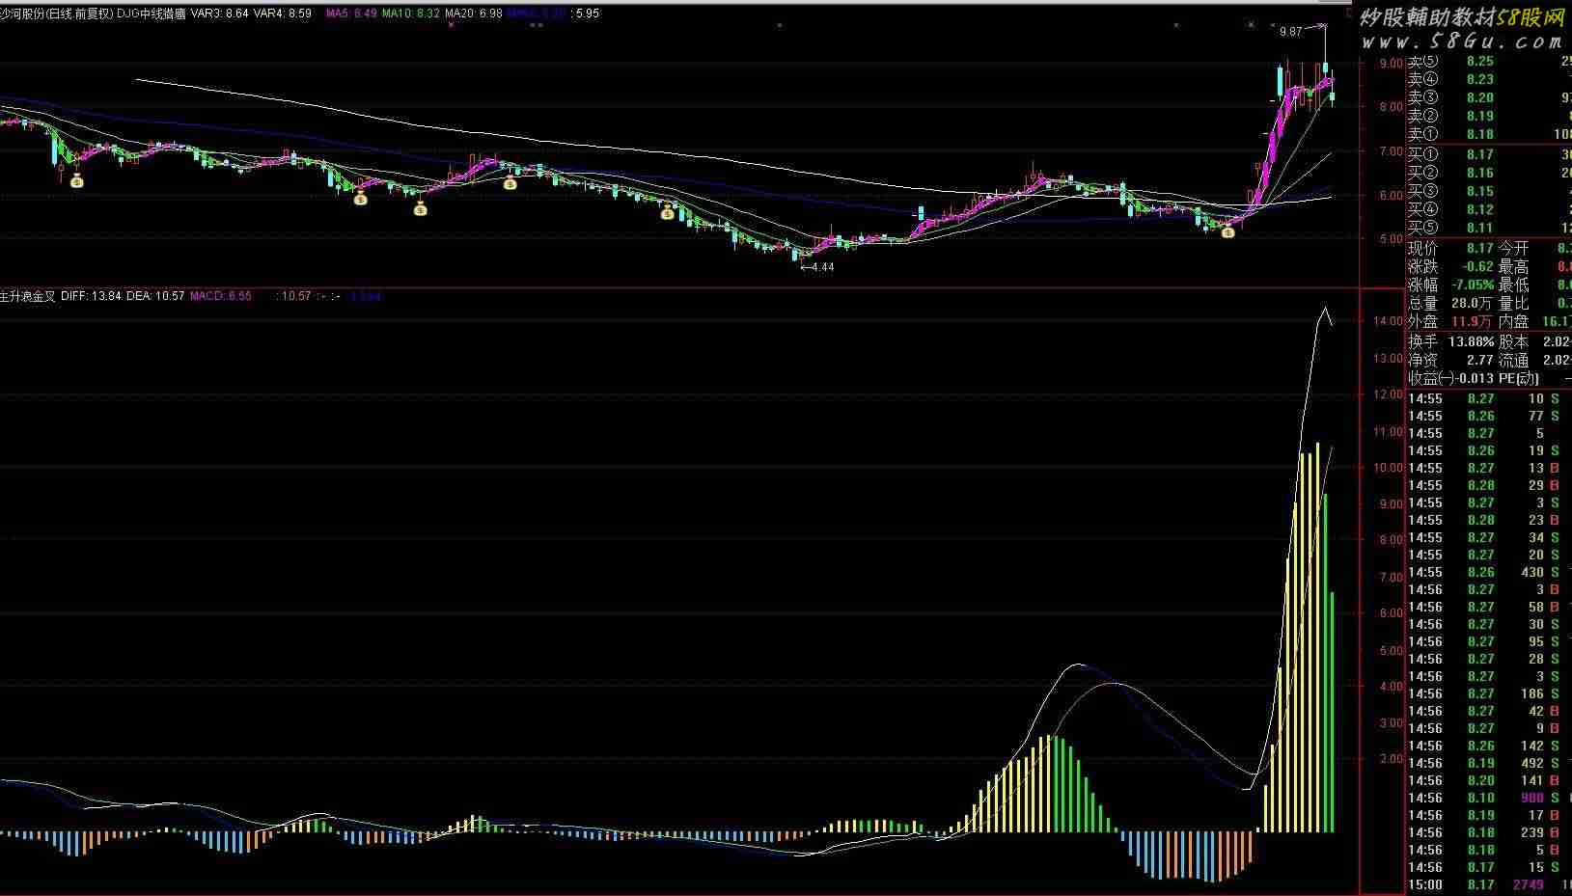1572x896 pixels.
Task: Select the 14:56 trade at 8.20 with 141 lots
Action: [x=1489, y=781]
